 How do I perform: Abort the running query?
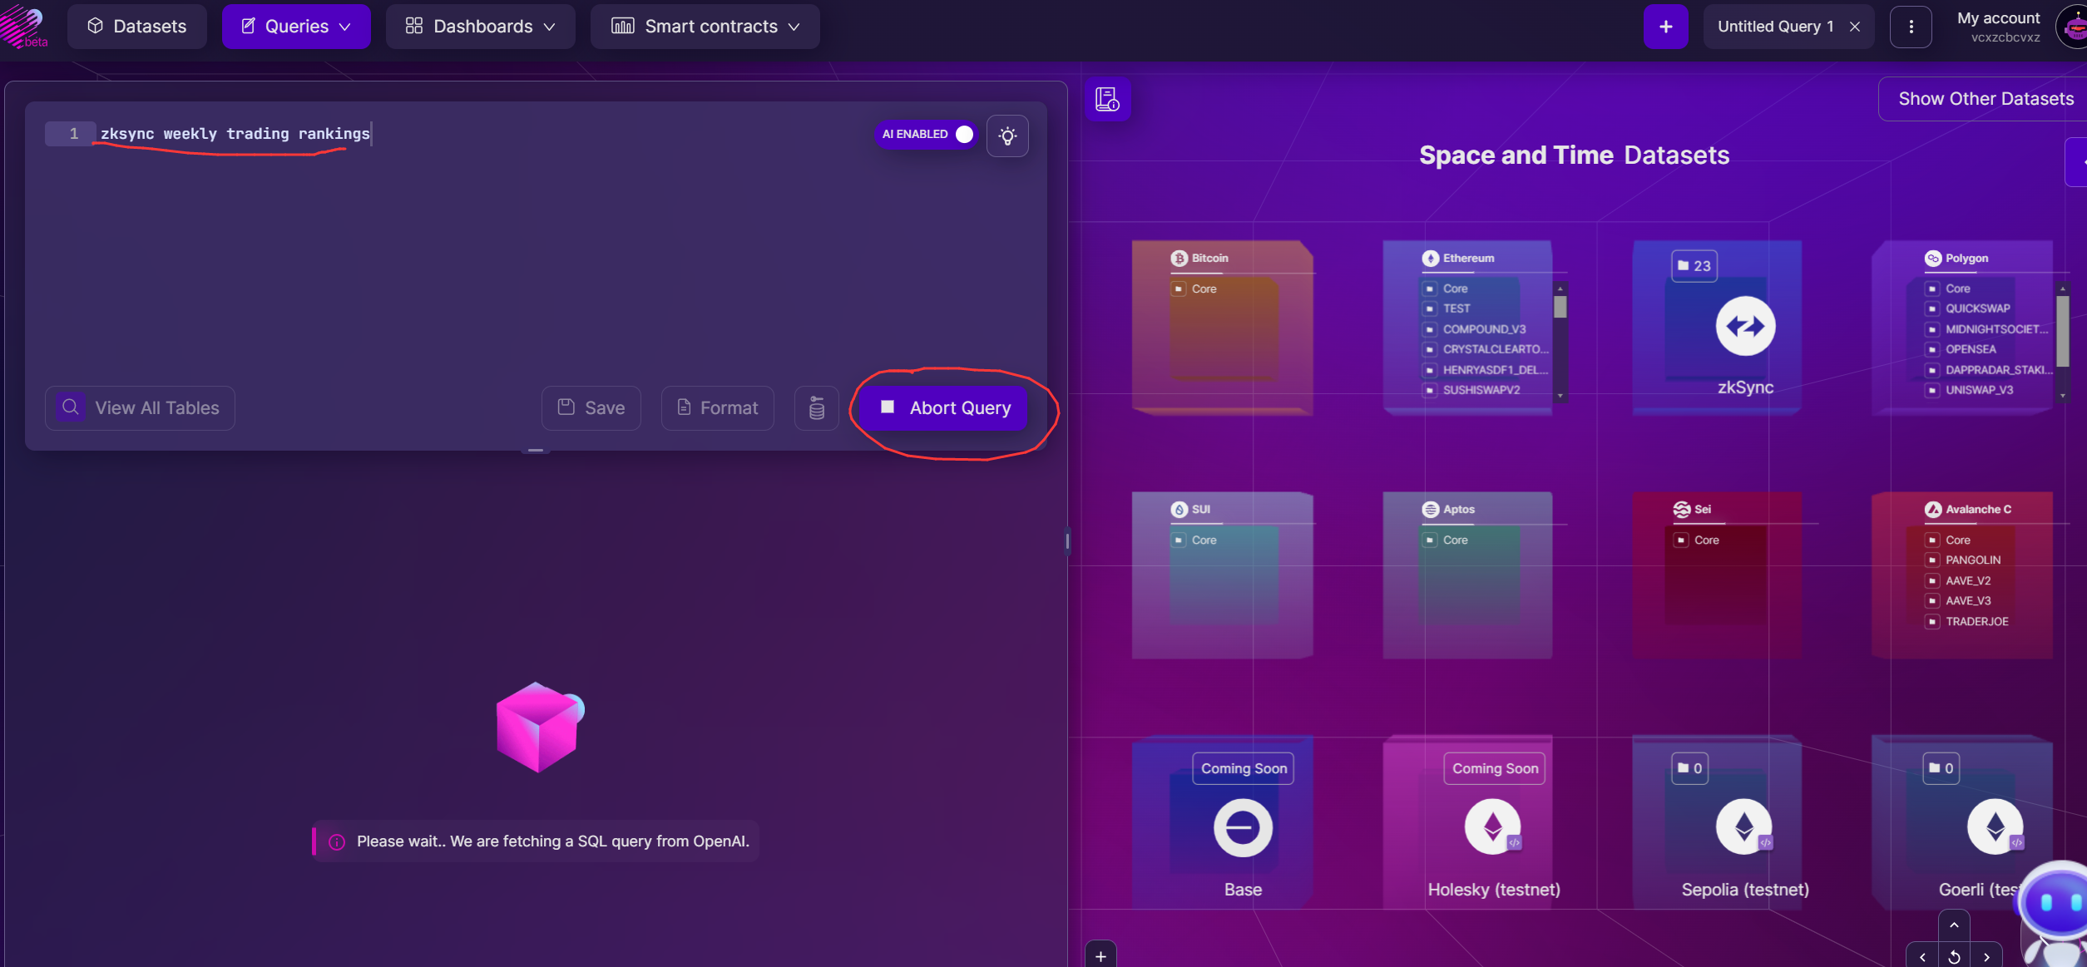[x=945, y=407]
